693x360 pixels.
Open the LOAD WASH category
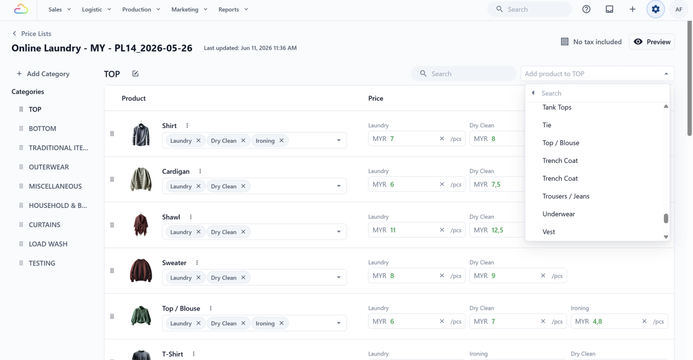(48, 244)
